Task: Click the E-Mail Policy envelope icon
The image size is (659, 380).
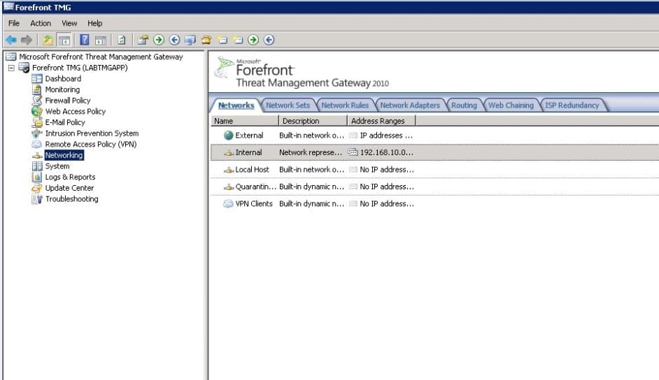Action: pos(37,122)
